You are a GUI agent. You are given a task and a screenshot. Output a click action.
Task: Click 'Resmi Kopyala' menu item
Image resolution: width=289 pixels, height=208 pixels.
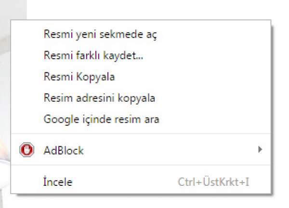click(x=141, y=77)
